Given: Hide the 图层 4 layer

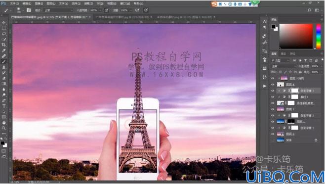Looking at the screenshot, I should click(273, 85).
